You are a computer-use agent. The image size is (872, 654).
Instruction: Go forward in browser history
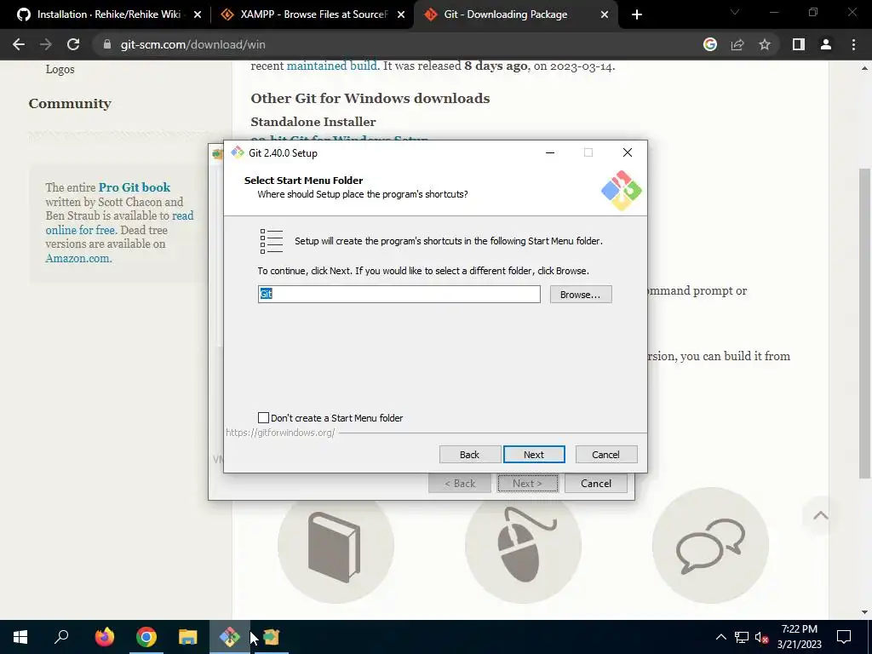coord(46,44)
